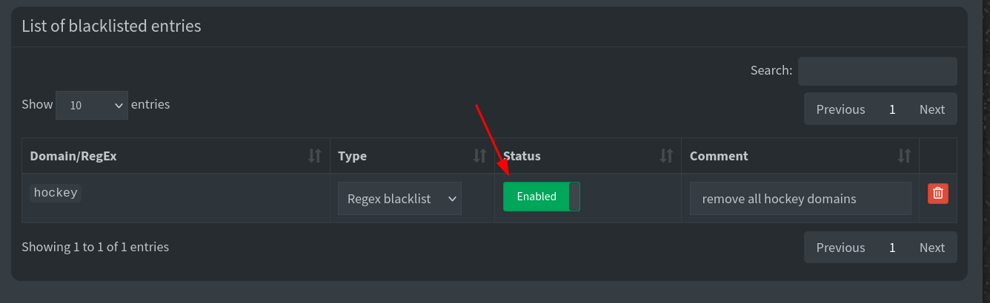Open the Regex blacklist type dropdown
This screenshot has height=303, width=990.
(399, 199)
